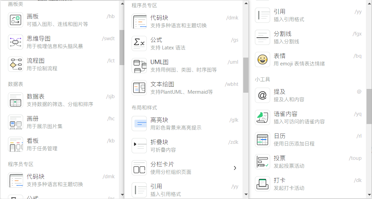Click 引用 icon in the middle panel
372x199 pixels.
[x=139, y=190]
